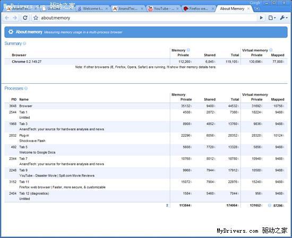Select the Browser process row

click(146, 106)
